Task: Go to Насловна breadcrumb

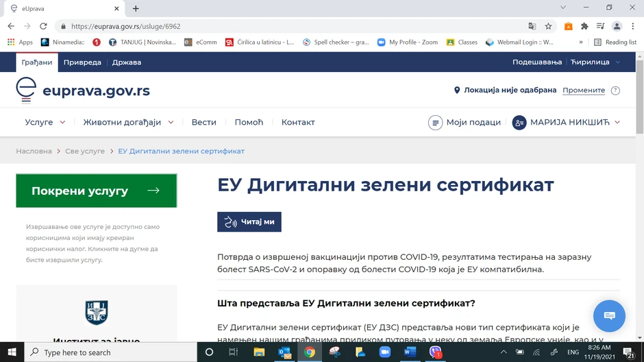Action: pos(34,152)
